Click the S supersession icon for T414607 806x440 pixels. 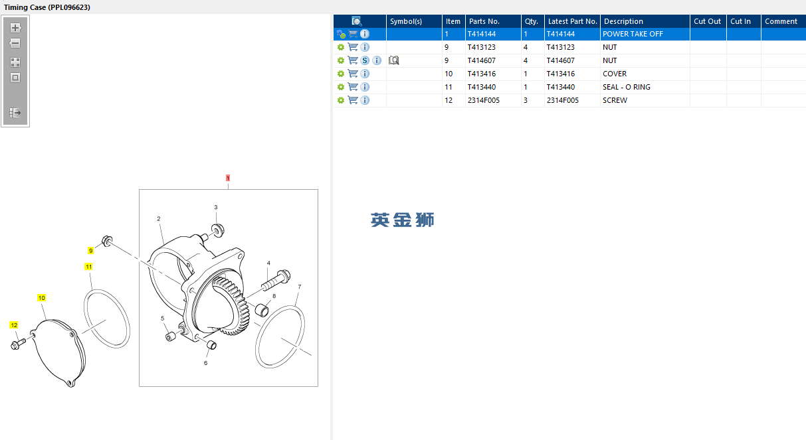(365, 60)
